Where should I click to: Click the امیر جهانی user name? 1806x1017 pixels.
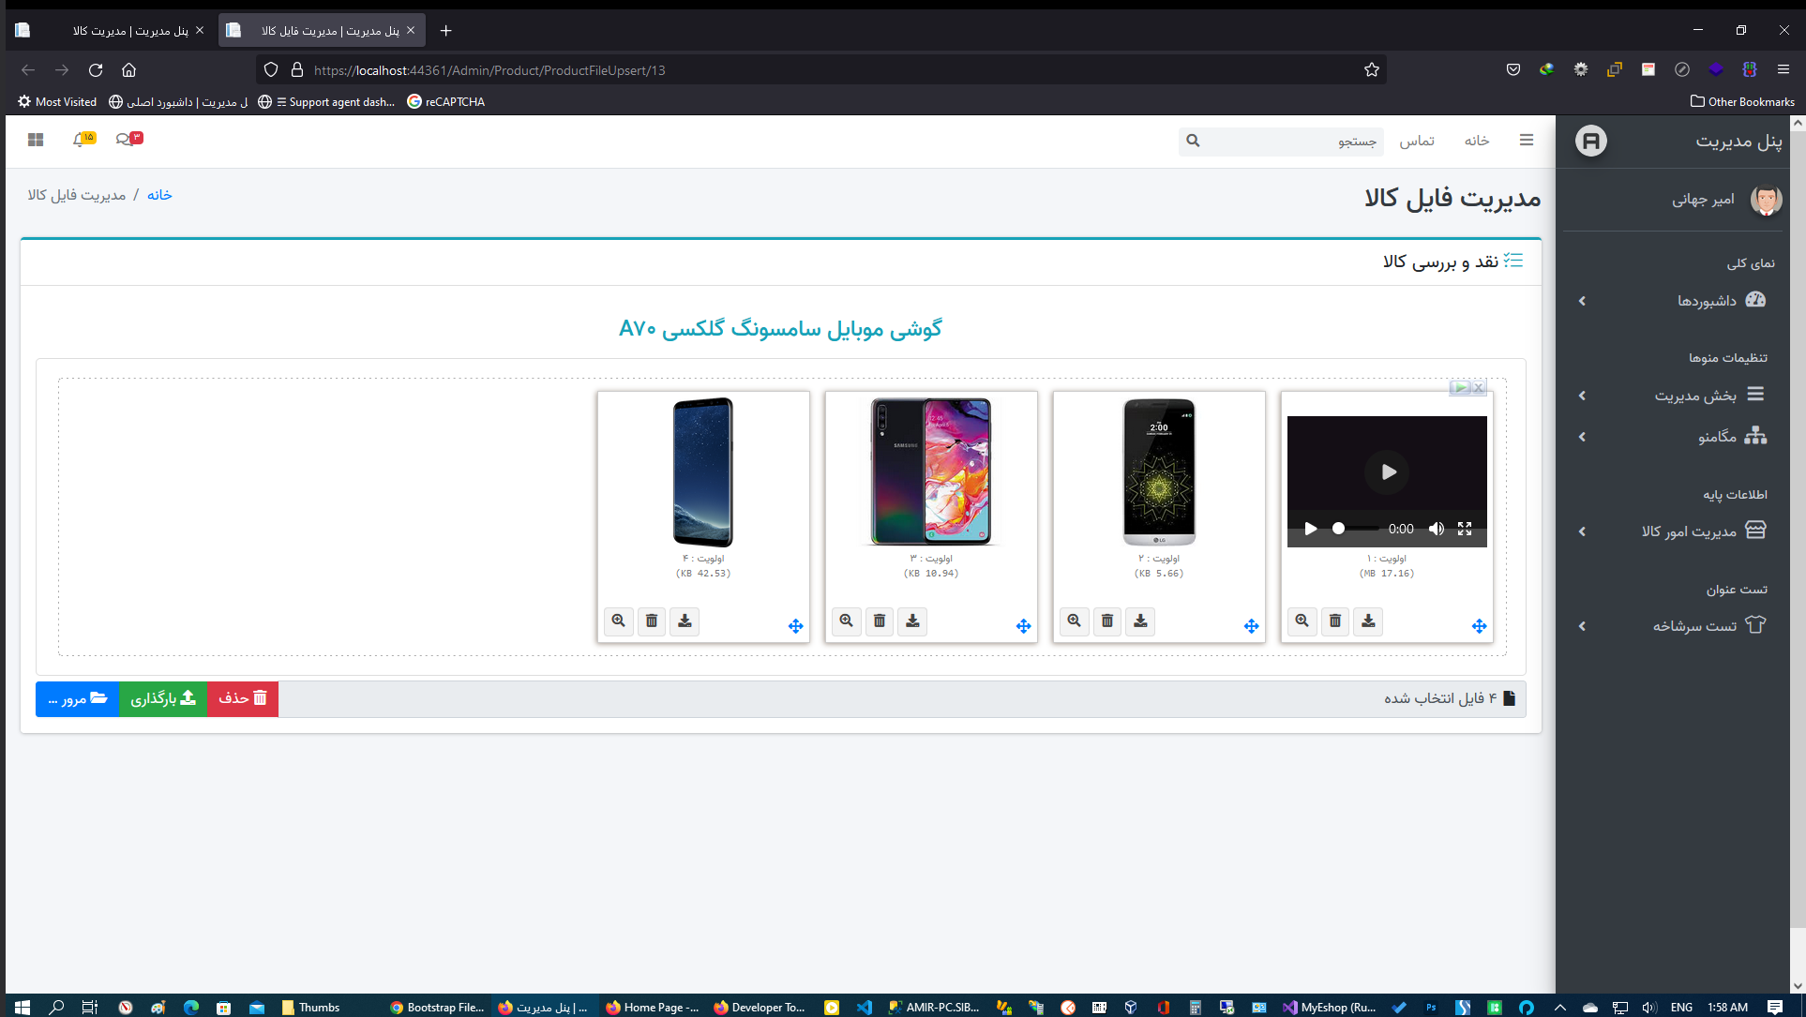pos(1703,199)
